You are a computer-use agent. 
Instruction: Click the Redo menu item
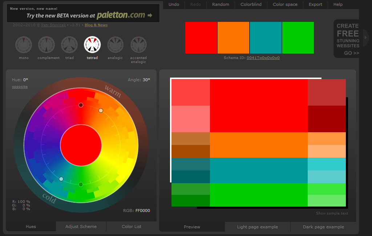pyautogui.click(x=195, y=4)
